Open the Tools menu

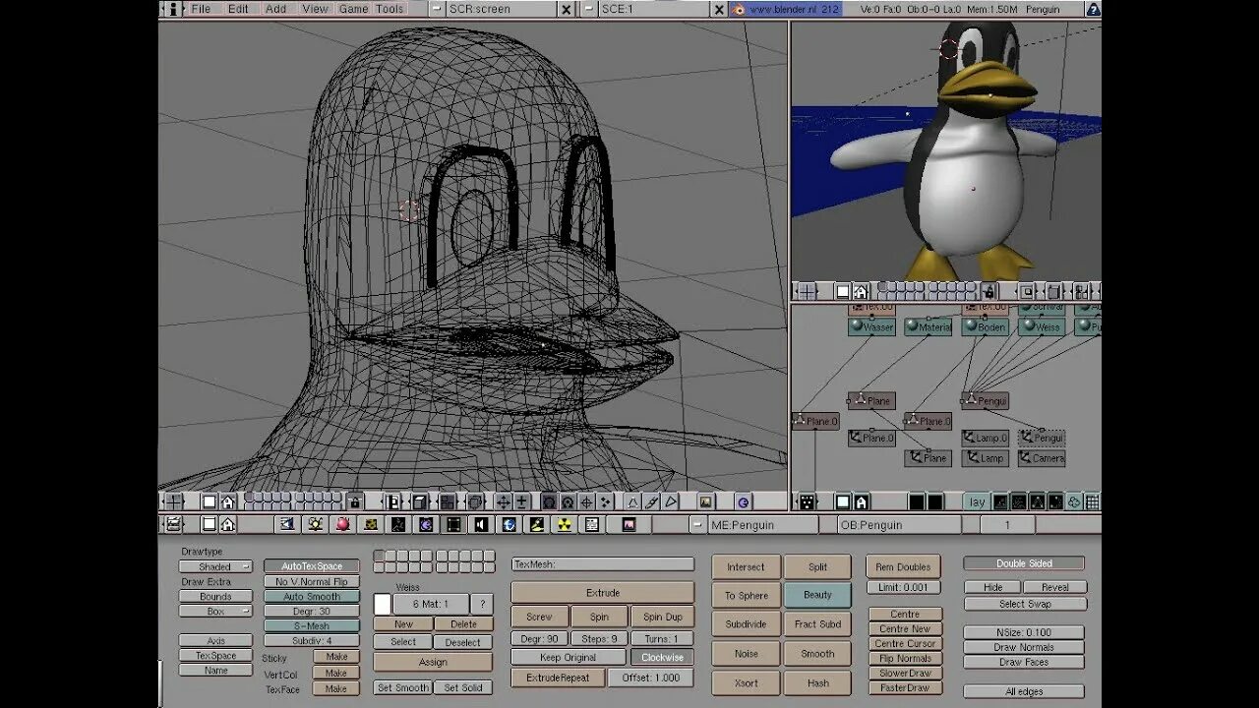(x=390, y=9)
